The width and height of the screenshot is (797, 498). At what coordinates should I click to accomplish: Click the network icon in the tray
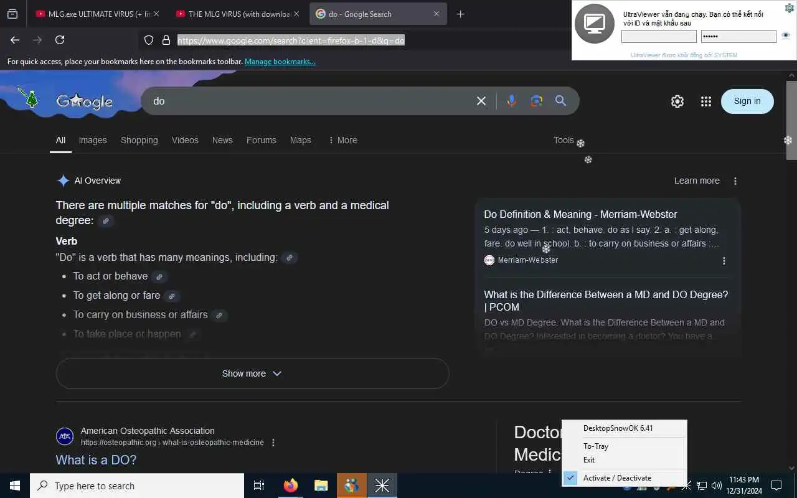point(701,486)
